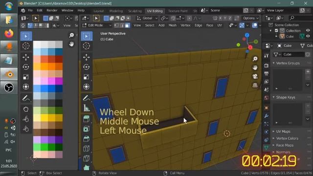Enable face select mode
Image resolution: width=313 pixels, height=176 pixels.
[x=127, y=25]
